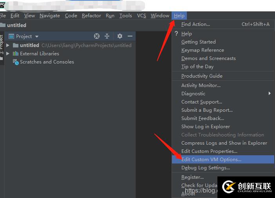Click the locate/scroll-from-source target icon
Viewport: 275px width, 198px height.
(x=97, y=36)
